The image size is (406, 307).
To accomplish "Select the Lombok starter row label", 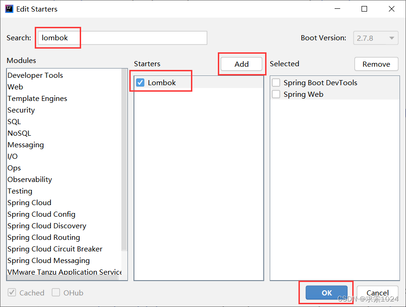I will (162, 82).
